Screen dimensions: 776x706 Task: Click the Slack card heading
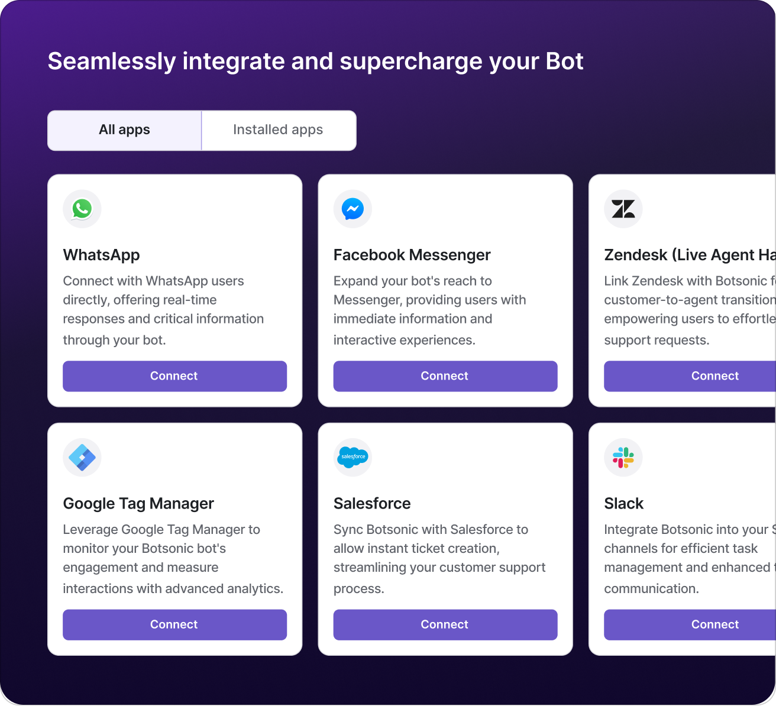point(623,503)
